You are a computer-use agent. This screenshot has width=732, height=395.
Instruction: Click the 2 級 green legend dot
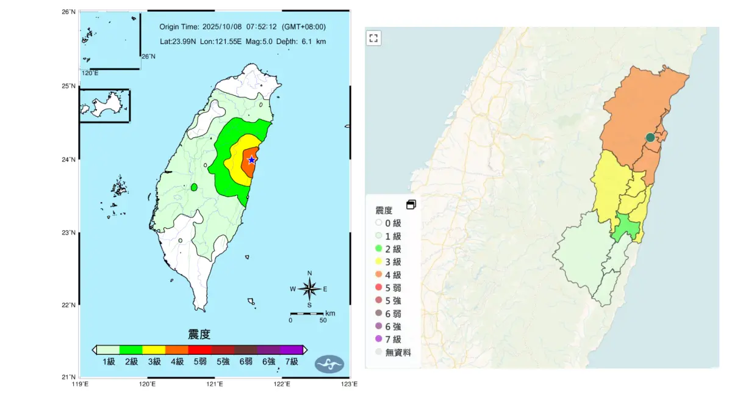(379, 249)
